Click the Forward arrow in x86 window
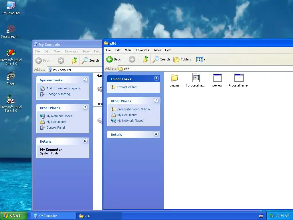293x220 pixels. [x=132, y=59]
